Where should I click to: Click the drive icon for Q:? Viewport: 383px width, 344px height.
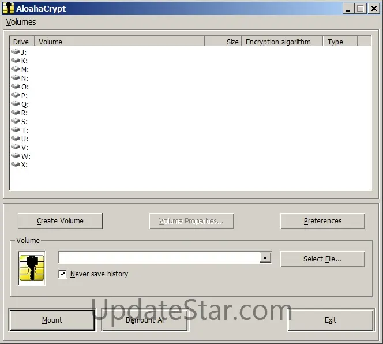coord(16,104)
